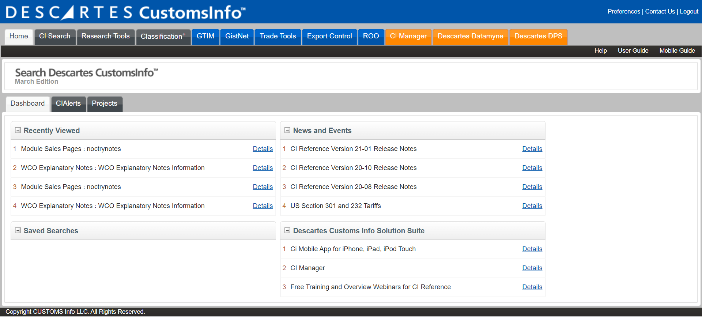Screen dimensions: 702x317
Task: Collapse the Recently Viewed panel
Action: 18,130
